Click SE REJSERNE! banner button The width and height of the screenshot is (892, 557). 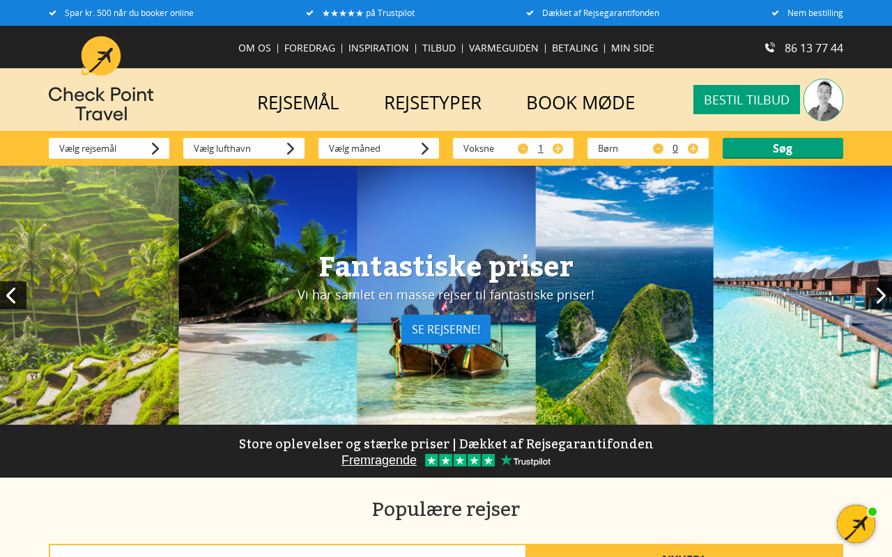point(446,329)
